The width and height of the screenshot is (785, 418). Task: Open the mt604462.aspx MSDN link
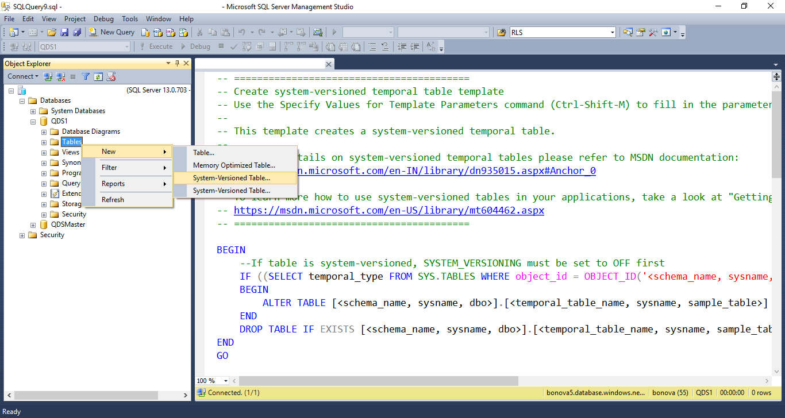click(x=388, y=210)
